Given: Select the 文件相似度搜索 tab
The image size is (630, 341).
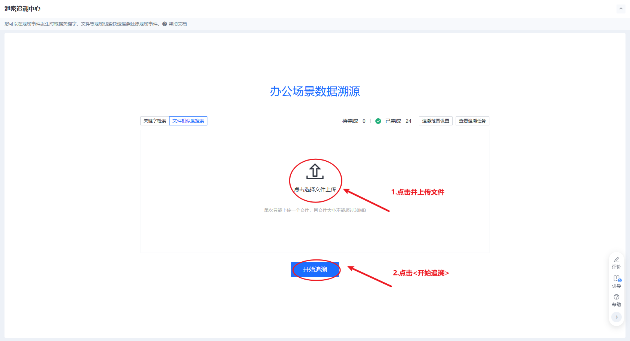Looking at the screenshot, I should [x=188, y=121].
